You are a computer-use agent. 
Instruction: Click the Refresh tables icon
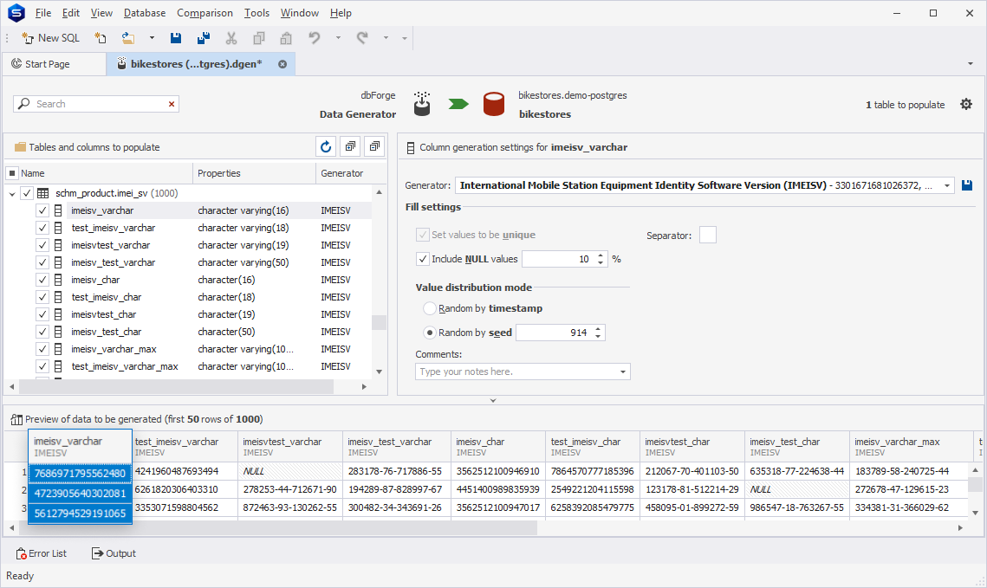(326, 146)
